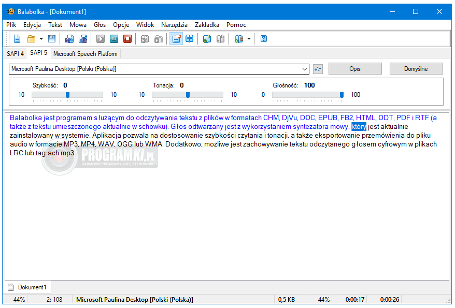Click the Tonacja pitch slider handle

188,95
